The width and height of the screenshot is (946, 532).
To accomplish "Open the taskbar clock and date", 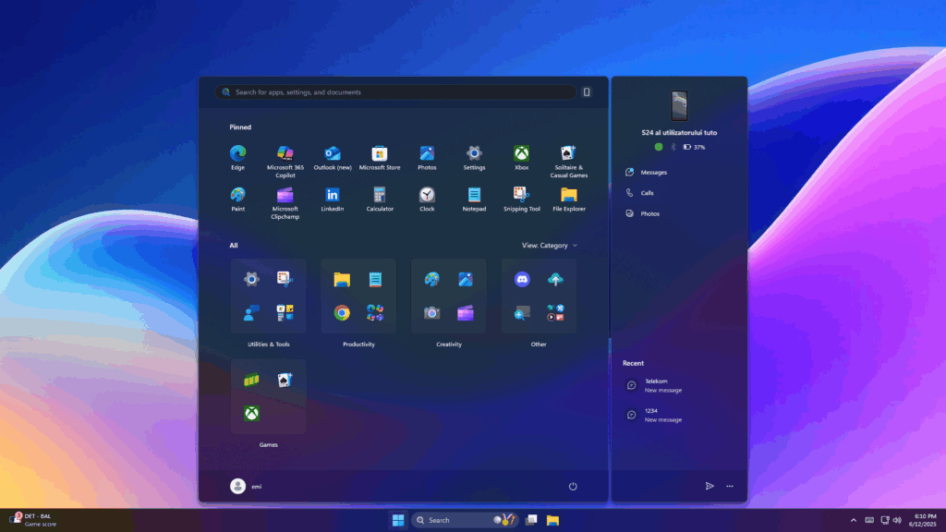I will tap(923, 520).
